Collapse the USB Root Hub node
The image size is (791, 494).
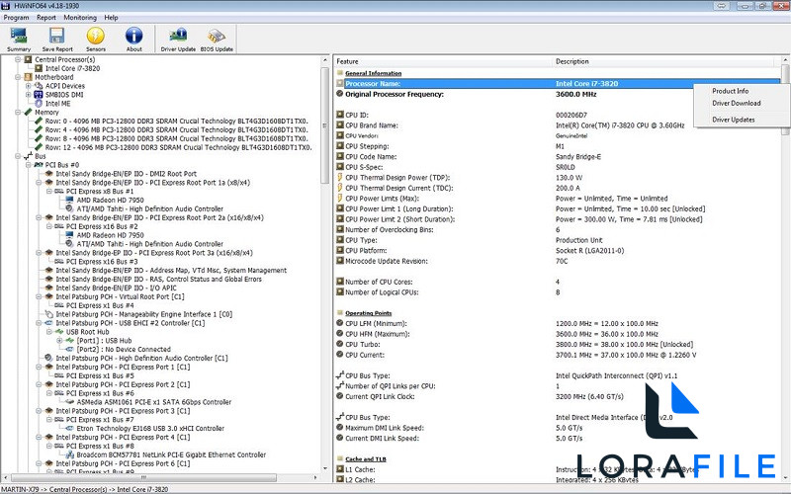[x=48, y=332]
